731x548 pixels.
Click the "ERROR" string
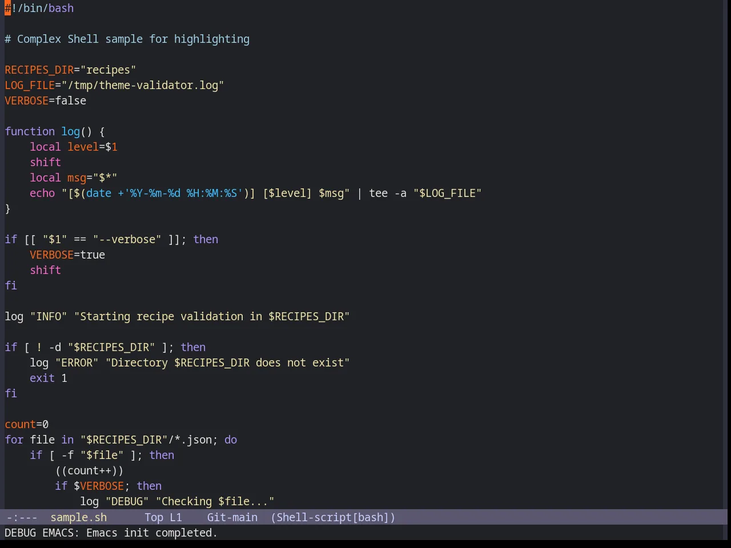point(77,363)
